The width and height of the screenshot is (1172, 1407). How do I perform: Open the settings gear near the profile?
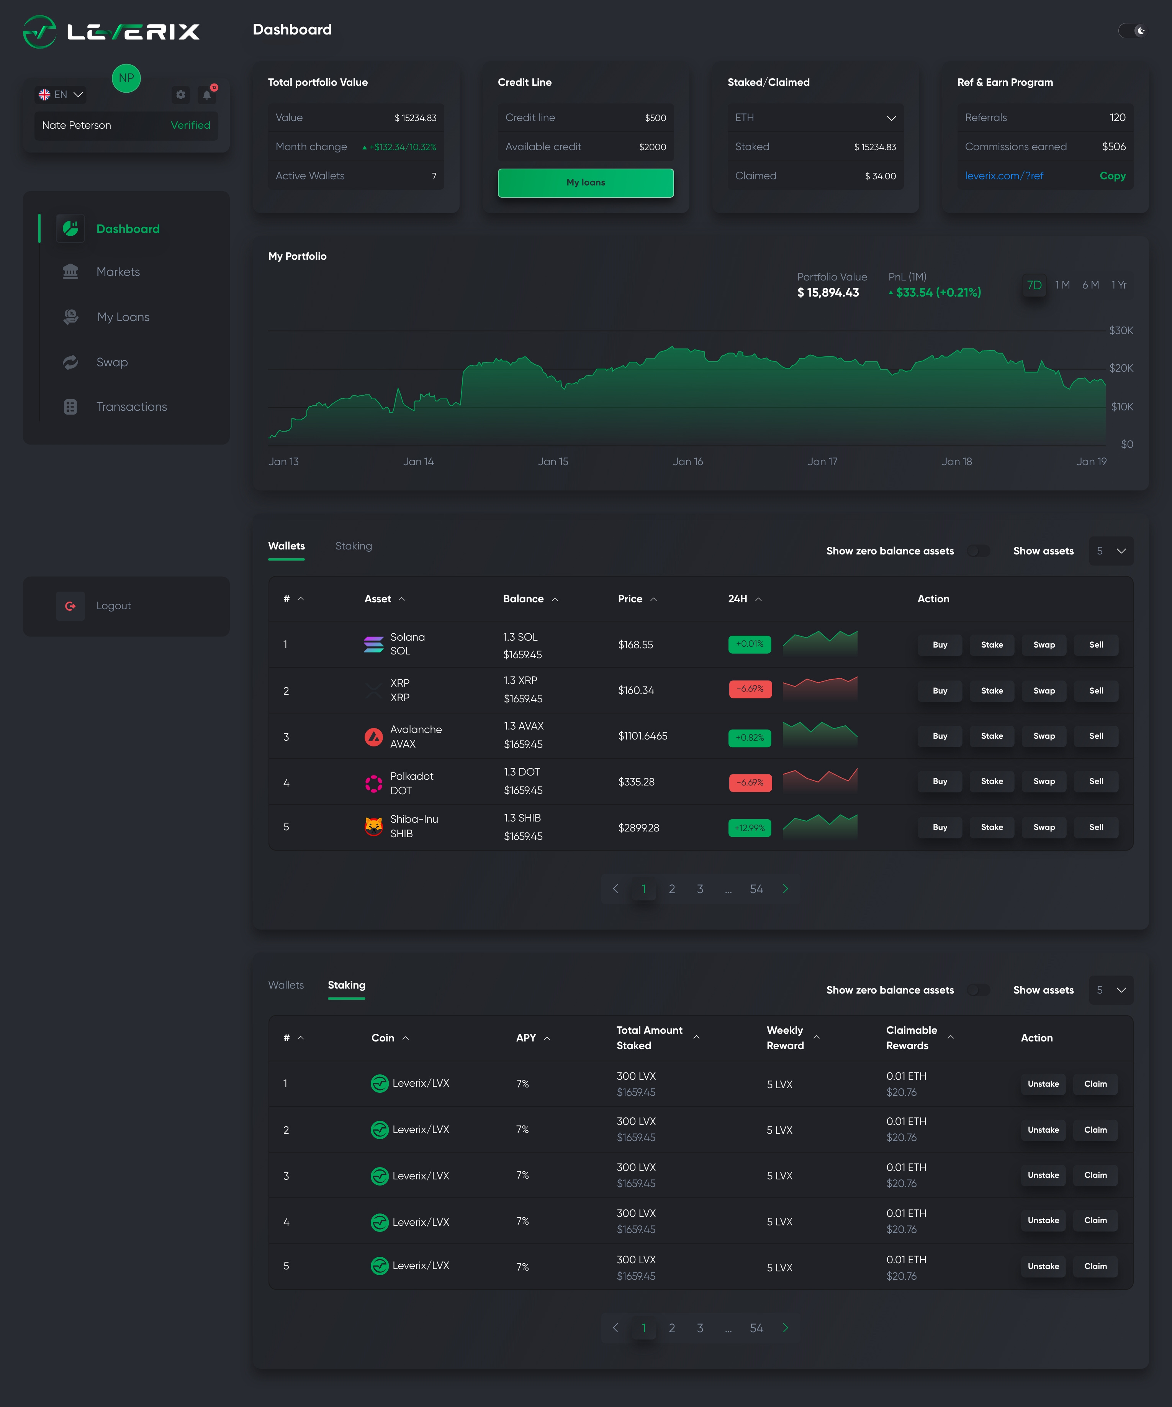(x=180, y=95)
